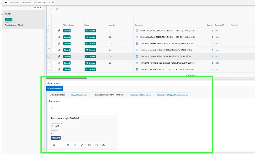Viewport: 255px width, 154px height.
Task: Click the pcs unit link on line 21
Action: tap(217, 31)
